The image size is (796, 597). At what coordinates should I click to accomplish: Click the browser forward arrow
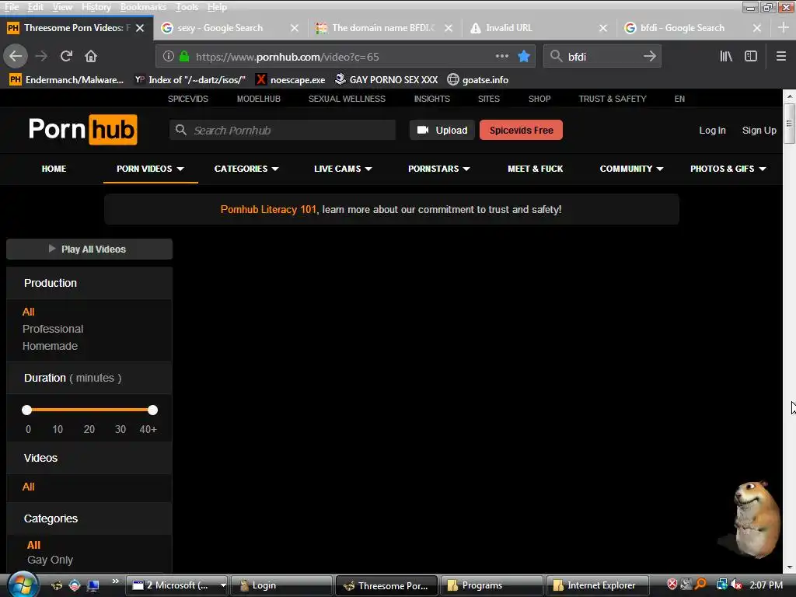coord(41,56)
